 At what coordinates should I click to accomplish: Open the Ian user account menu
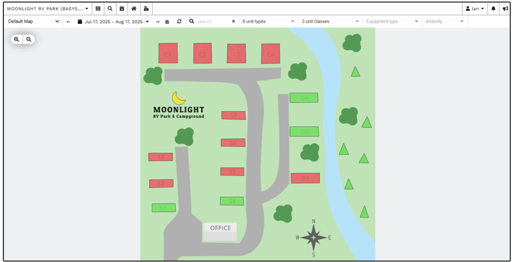click(475, 8)
